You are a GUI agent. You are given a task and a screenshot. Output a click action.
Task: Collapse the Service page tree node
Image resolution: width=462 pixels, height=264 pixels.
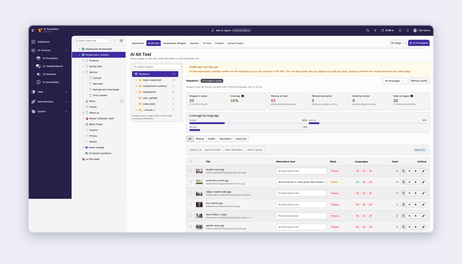[x=83, y=72]
